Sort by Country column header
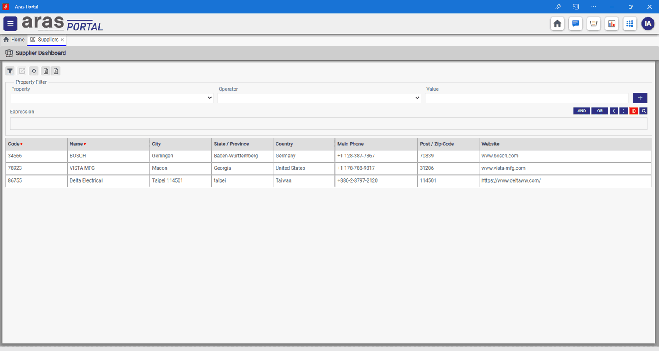This screenshot has width=659, height=351. coord(304,144)
